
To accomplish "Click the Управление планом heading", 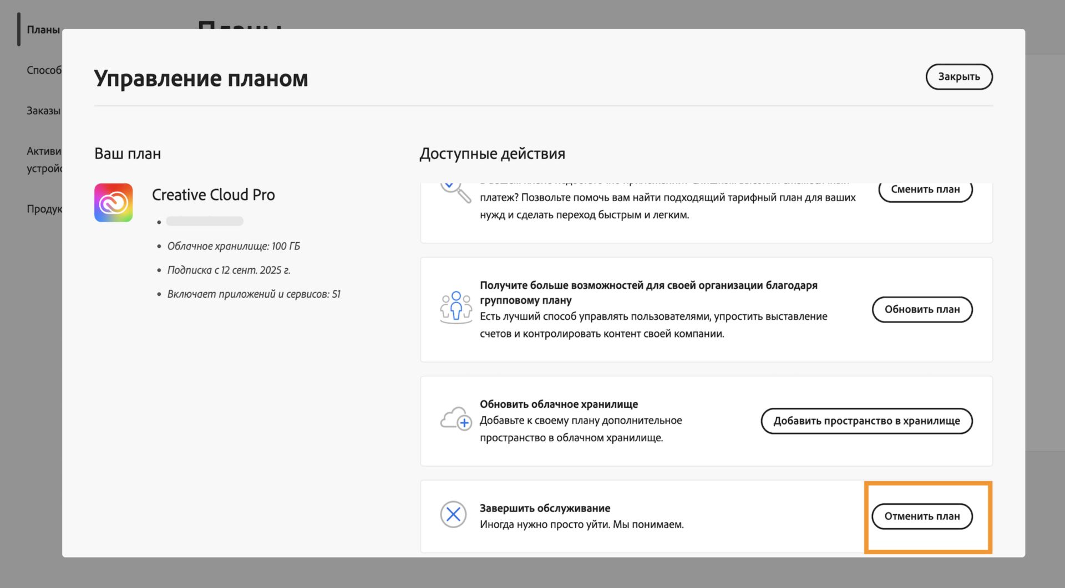I will tap(201, 78).
